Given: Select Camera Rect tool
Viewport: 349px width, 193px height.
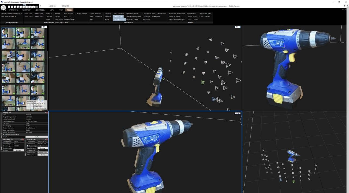Looking at the screenshot, I should tap(38, 14).
